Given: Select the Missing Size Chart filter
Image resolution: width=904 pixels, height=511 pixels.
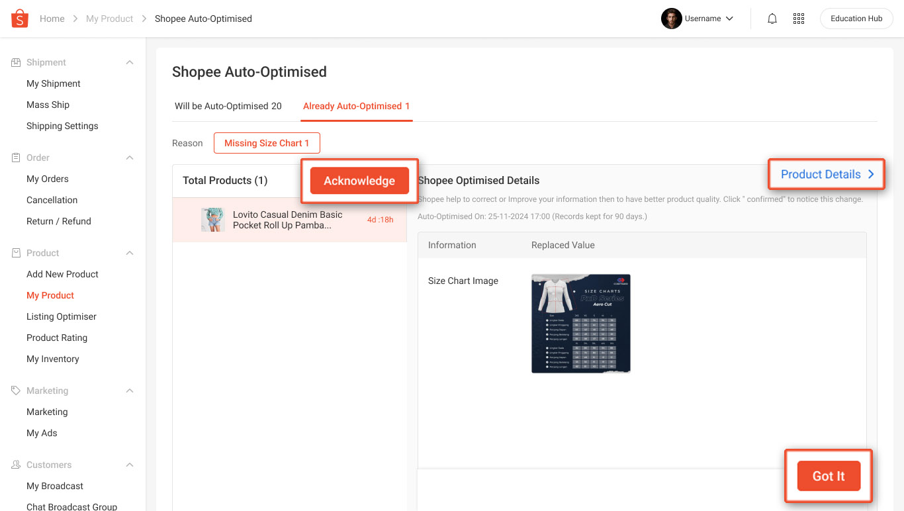Looking at the screenshot, I should tap(267, 143).
